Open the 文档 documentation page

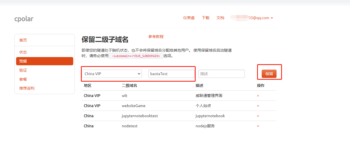220,18
